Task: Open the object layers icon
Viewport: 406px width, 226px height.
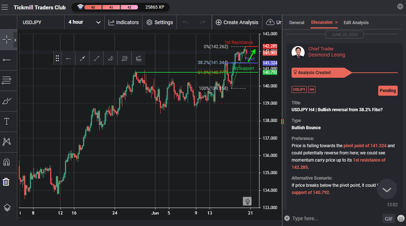Action: [x=7, y=207]
